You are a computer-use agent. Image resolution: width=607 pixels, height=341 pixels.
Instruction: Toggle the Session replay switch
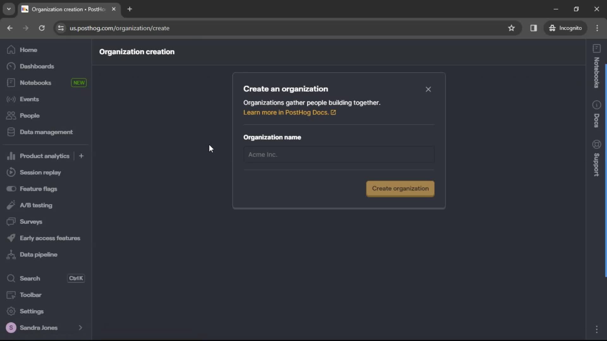tap(11, 172)
